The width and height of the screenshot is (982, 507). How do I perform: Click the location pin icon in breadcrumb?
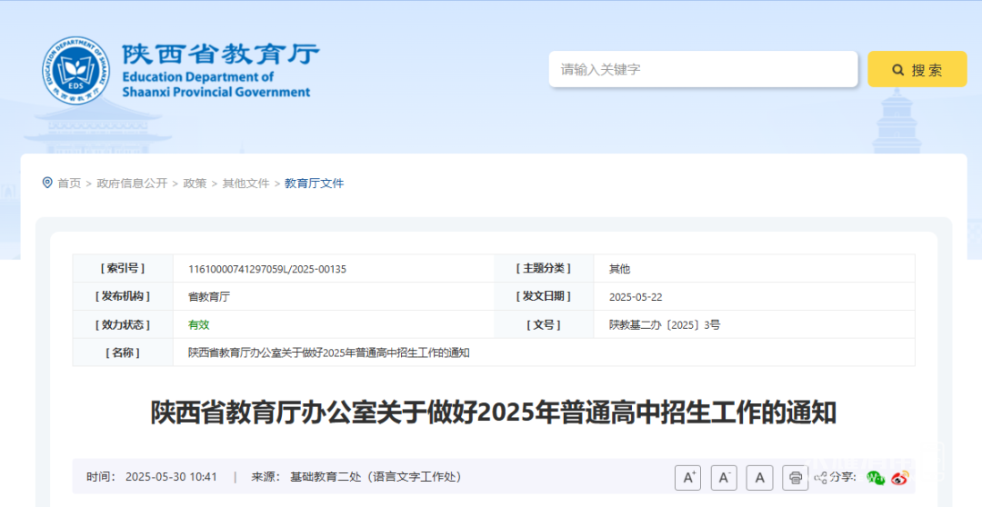tap(47, 183)
